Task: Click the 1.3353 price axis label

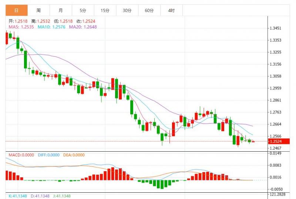Action: pos(275,40)
